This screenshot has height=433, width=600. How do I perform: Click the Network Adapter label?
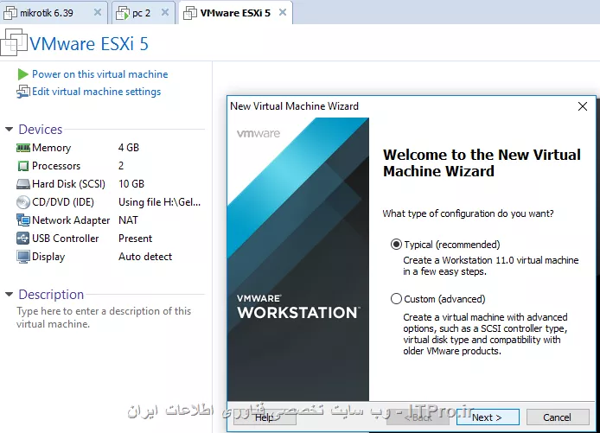71,220
